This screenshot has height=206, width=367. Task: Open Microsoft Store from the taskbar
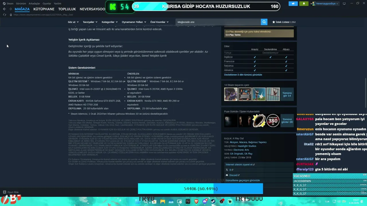click(x=154, y=201)
